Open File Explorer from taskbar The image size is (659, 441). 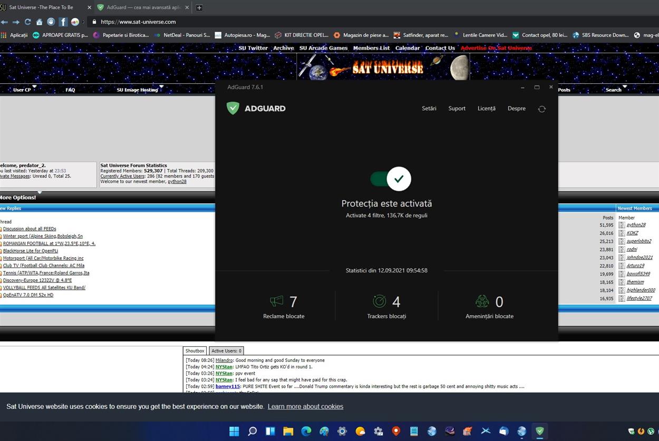tap(288, 432)
